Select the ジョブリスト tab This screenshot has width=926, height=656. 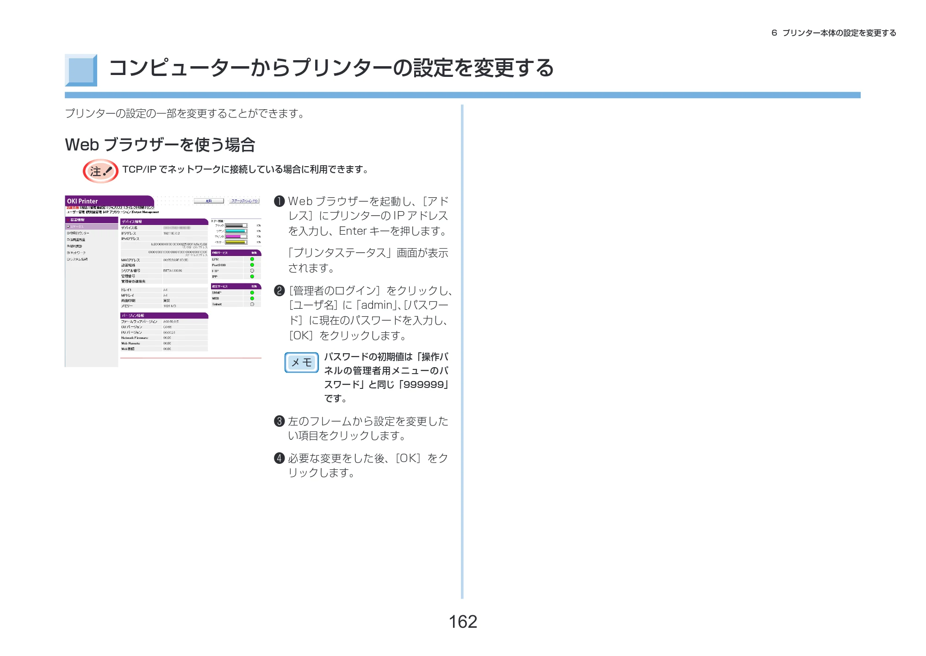[115, 207]
